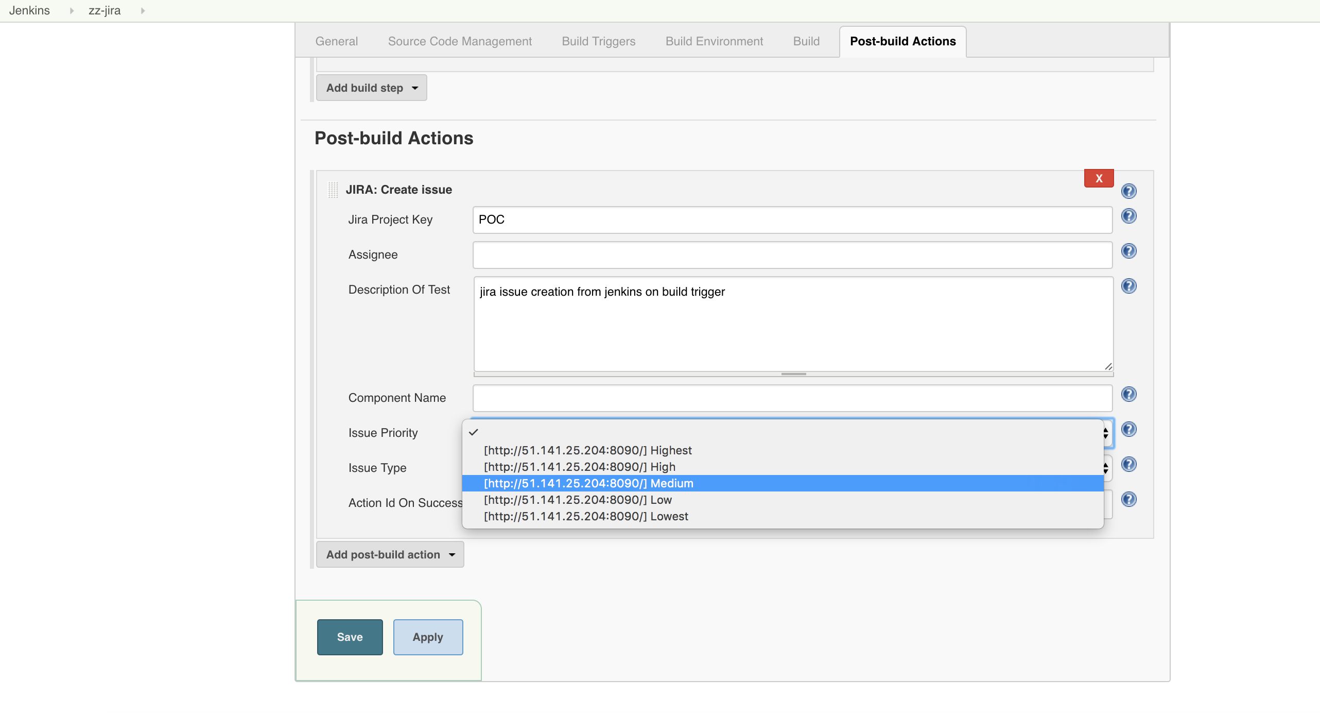The width and height of the screenshot is (1320, 713).
Task: Expand breadcrumb arrow after zz-jira
Action: (x=143, y=10)
